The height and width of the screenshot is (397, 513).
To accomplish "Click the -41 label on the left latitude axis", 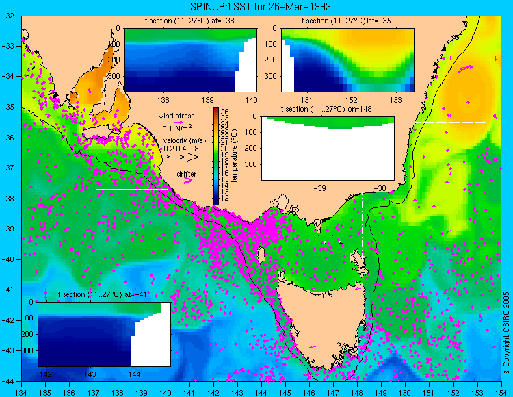I will pos(8,290).
